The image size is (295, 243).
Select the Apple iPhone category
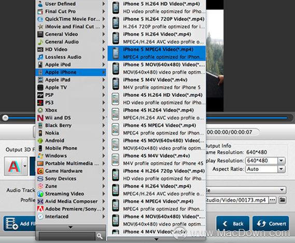click(x=71, y=72)
